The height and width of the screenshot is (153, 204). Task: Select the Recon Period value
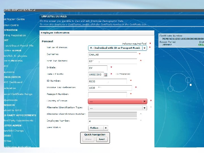[167, 45]
